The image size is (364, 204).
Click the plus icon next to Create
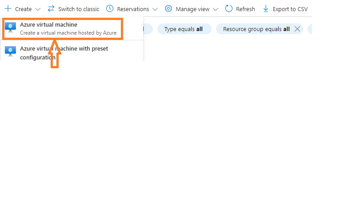coord(8,9)
